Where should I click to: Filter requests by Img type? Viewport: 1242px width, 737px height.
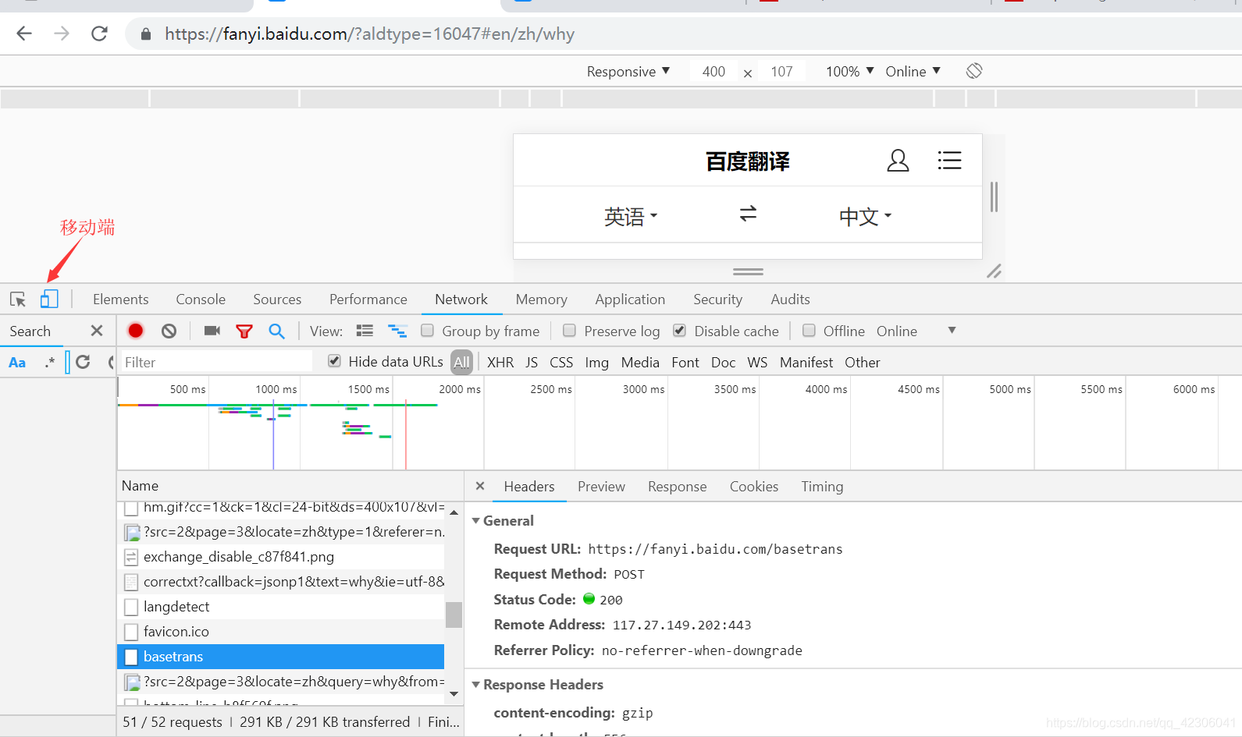(596, 363)
